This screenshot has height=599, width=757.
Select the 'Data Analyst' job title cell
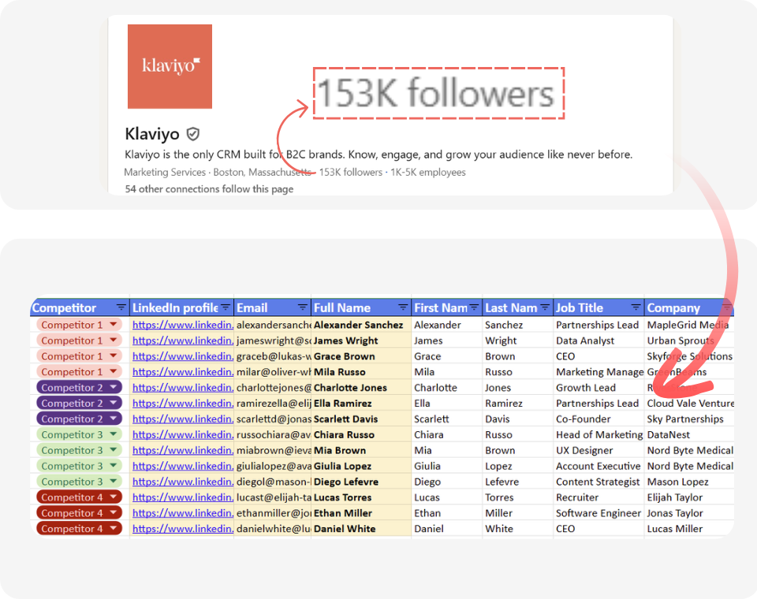[x=599, y=340]
